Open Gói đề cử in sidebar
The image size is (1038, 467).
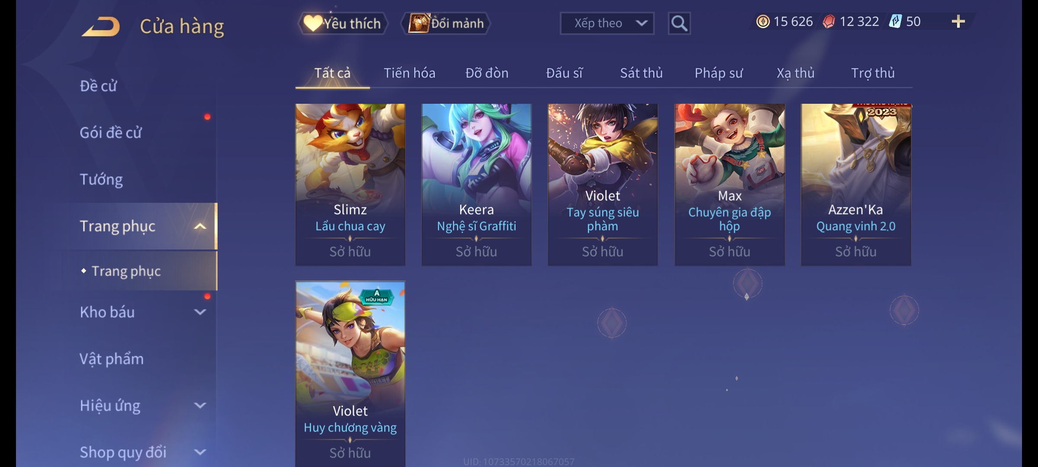coord(111,132)
